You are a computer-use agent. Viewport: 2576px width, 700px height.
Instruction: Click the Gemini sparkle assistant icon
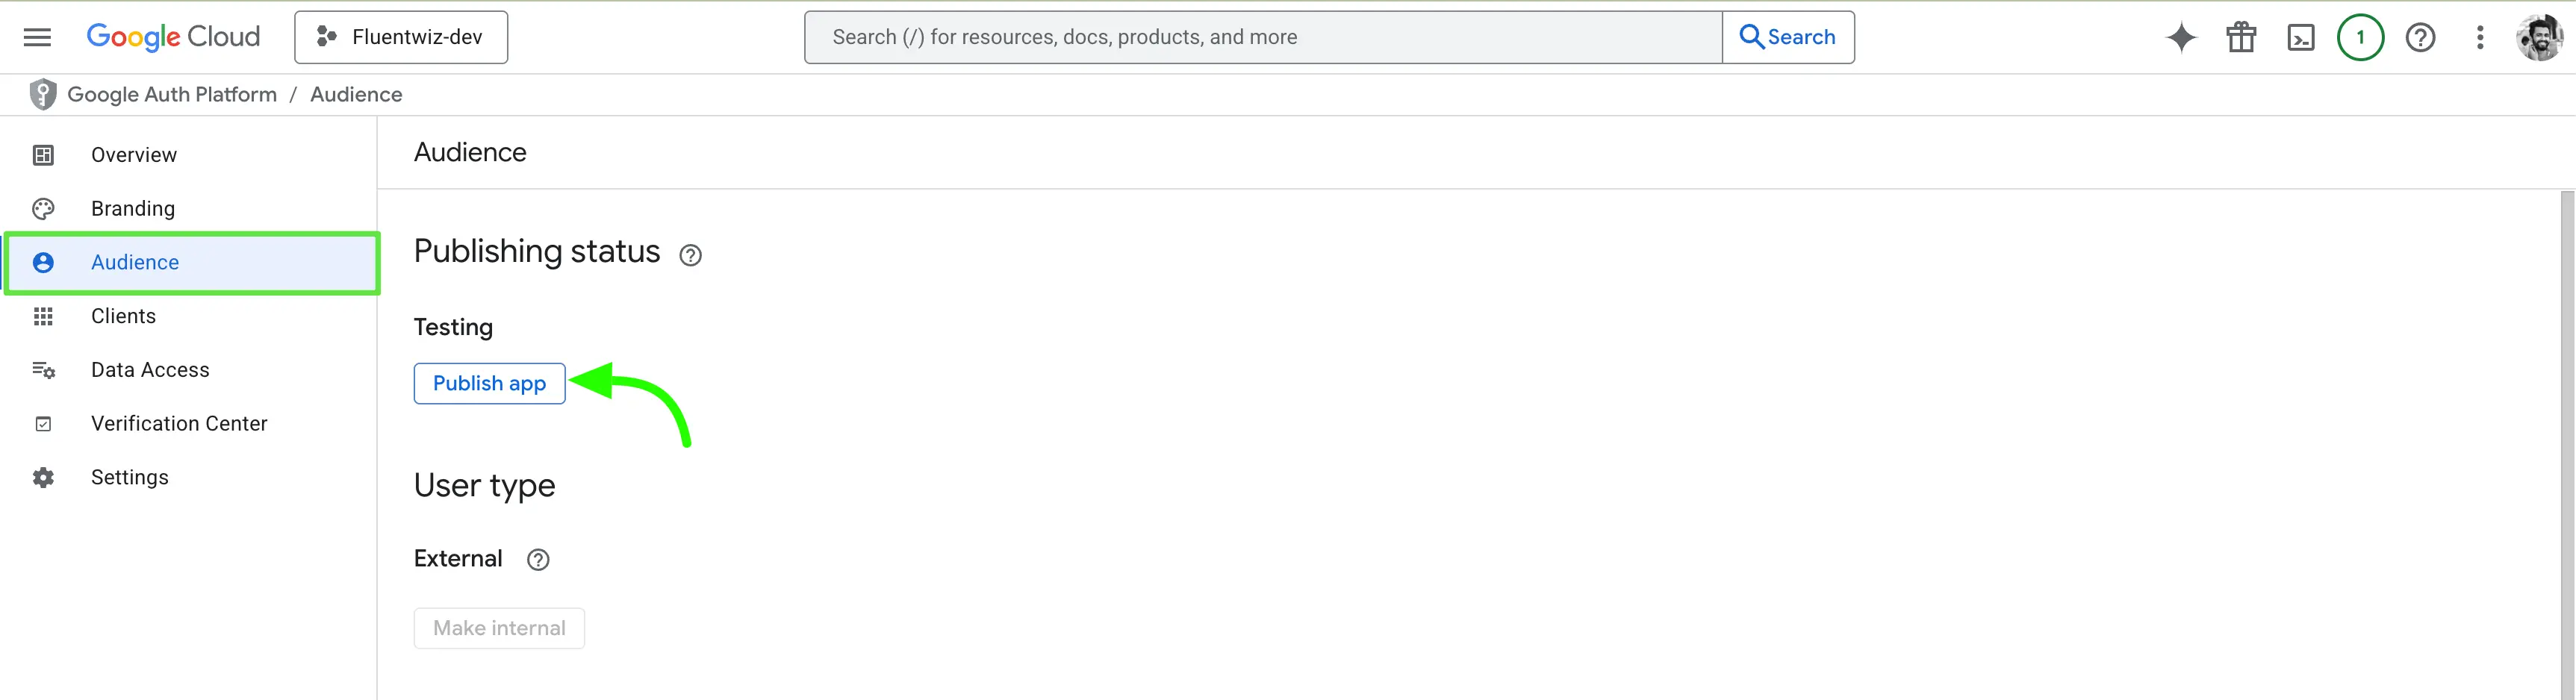pyautogui.click(x=2181, y=37)
